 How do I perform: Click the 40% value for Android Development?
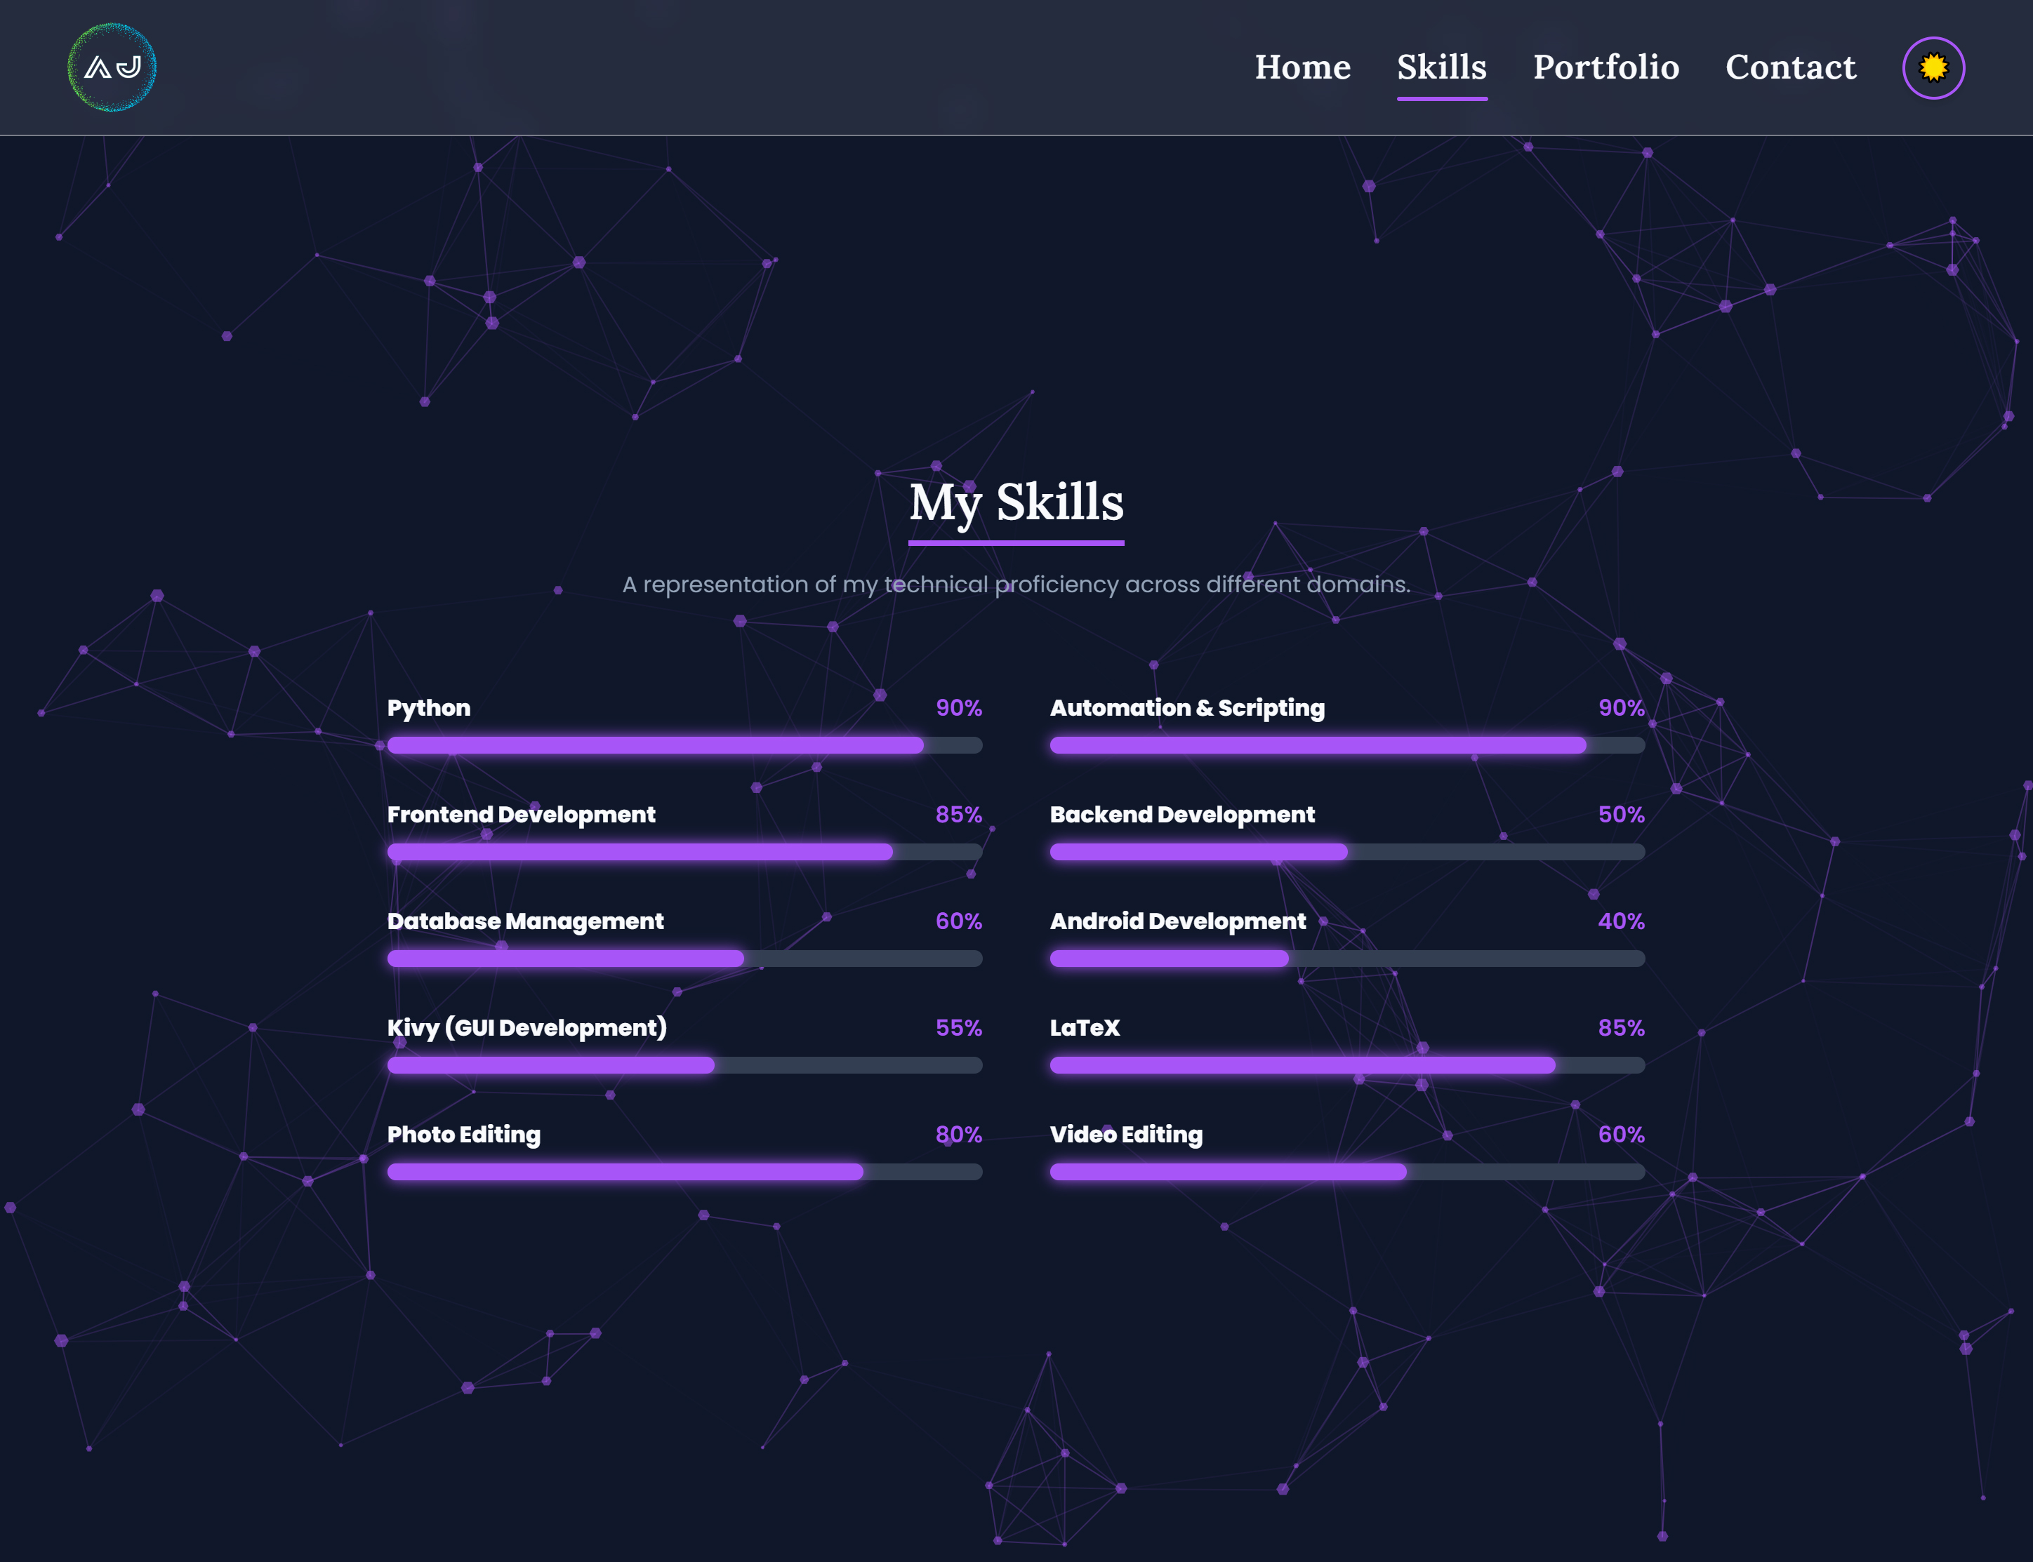(1621, 921)
